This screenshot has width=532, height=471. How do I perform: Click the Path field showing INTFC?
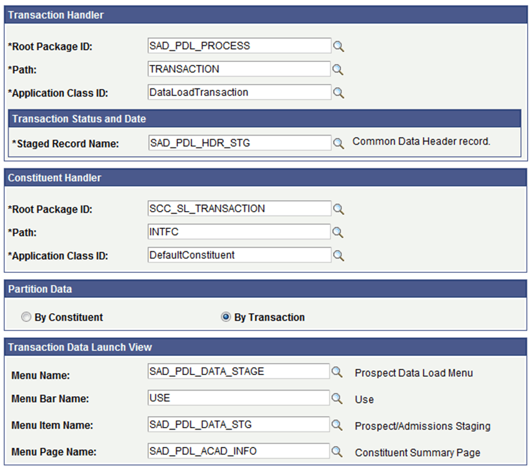coord(239,232)
